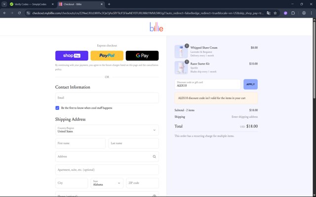Viewport: 316px width, 197px height.
Task: Open the Chrome profile icon
Action: click(304, 13)
